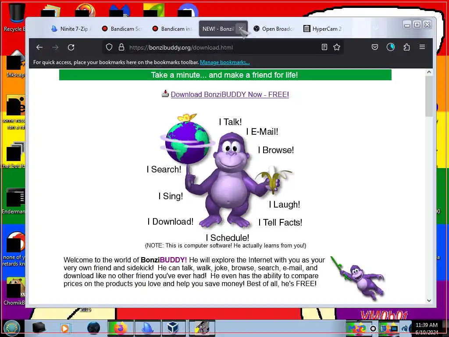Click the bonzibuddy.org address bar URL
This screenshot has height=337, width=449.
(181, 47)
